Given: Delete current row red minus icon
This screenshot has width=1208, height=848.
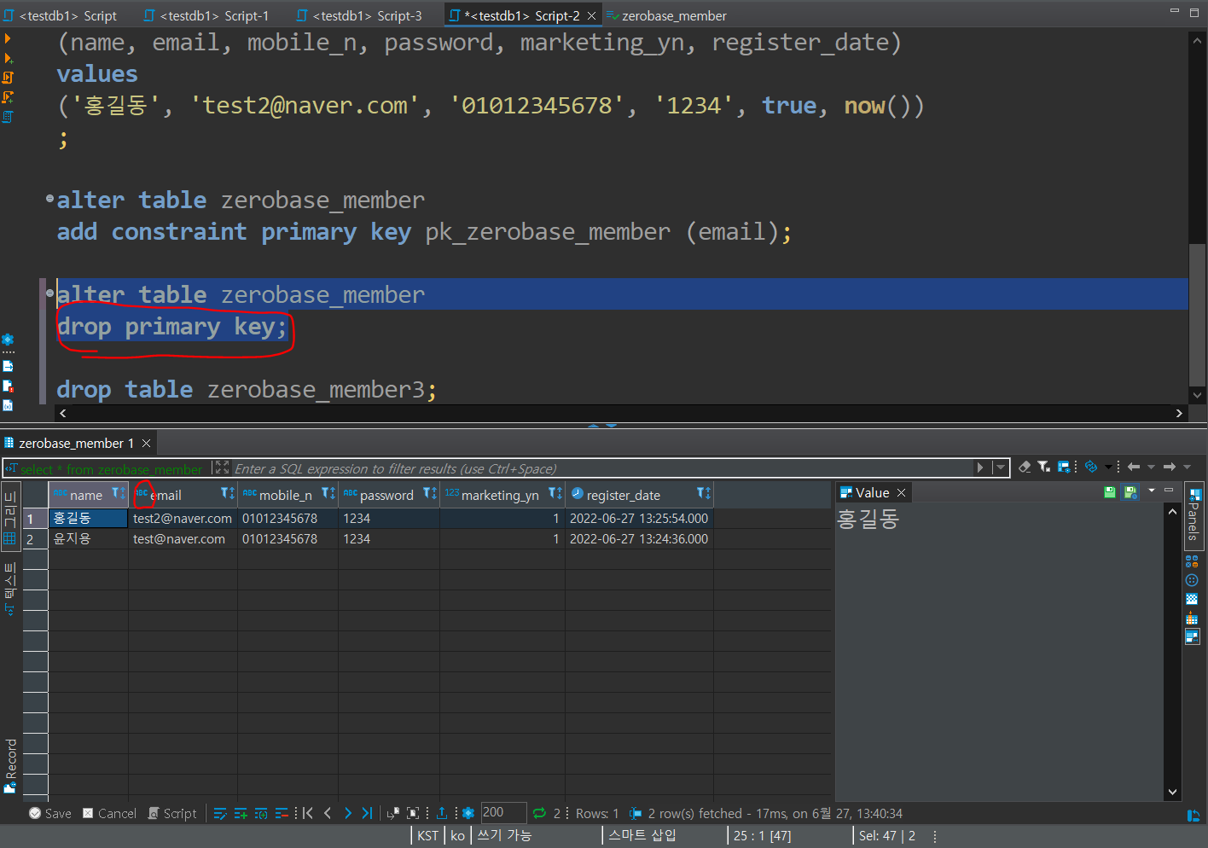Looking at the screenshot, I should coord(282,813).
